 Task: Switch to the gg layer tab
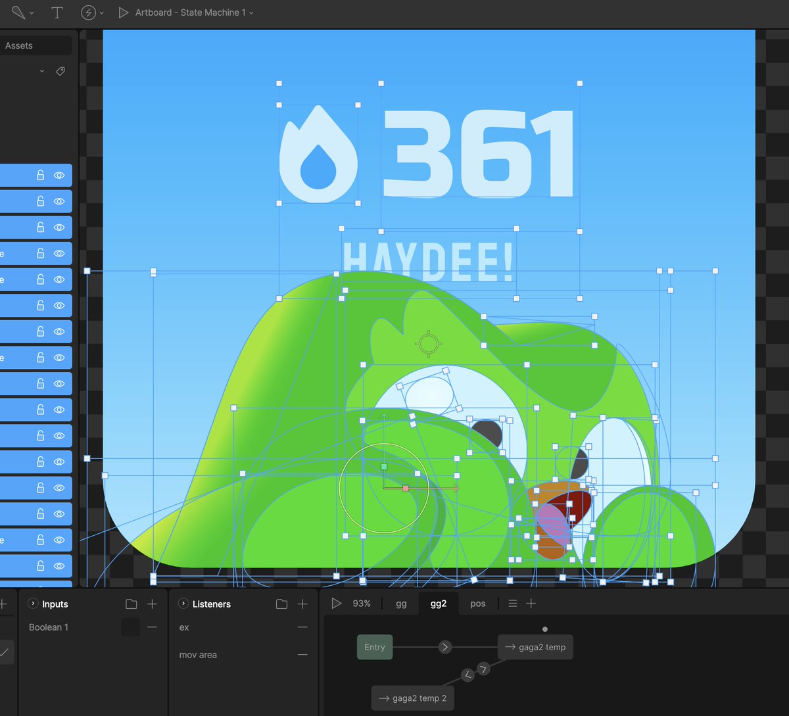point(401,604)
